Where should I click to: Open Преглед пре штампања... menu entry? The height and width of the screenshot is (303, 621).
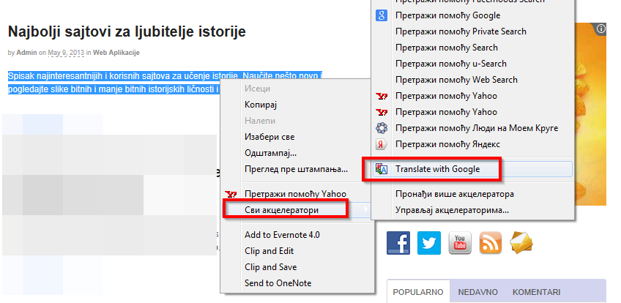(297, 169)
